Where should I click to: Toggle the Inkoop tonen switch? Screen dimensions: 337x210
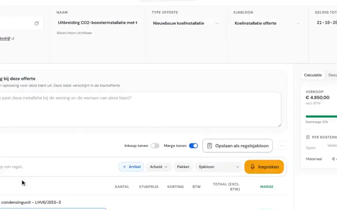pos(155,146)
